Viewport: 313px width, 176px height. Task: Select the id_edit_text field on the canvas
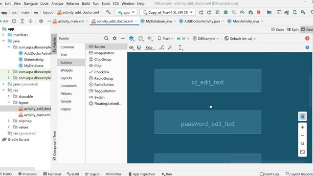click(x=208, y=81)
